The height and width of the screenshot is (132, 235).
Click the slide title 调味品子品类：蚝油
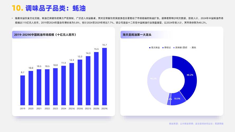tap(56, 8)
